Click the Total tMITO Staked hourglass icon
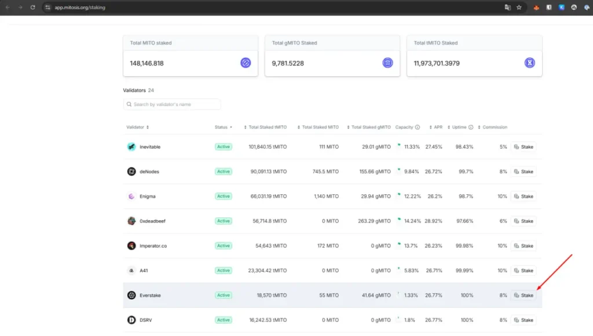The height and width of the screenshot is (336, 593). point(529,62)
